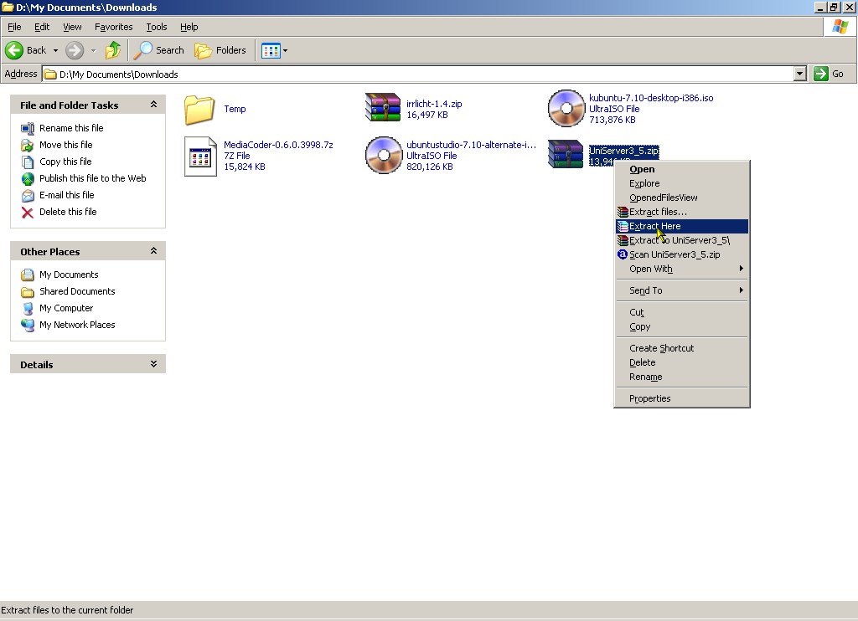
Task: Open the Edit menu
Action: [x=42, y=27]
